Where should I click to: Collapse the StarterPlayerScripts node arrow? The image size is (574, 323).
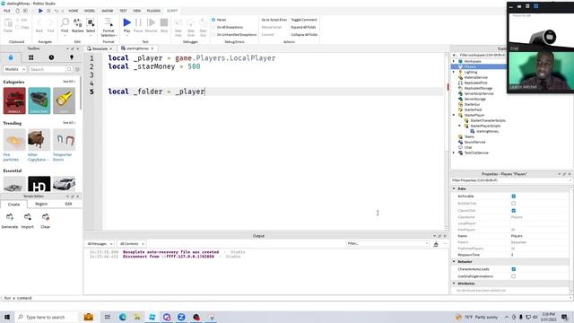pos(460,126)
